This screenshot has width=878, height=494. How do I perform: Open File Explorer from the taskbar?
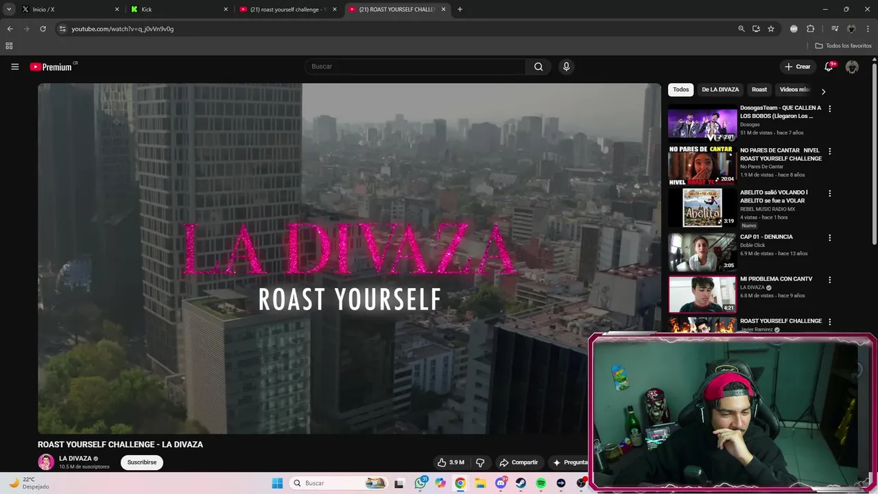click(x=480, y=483)
